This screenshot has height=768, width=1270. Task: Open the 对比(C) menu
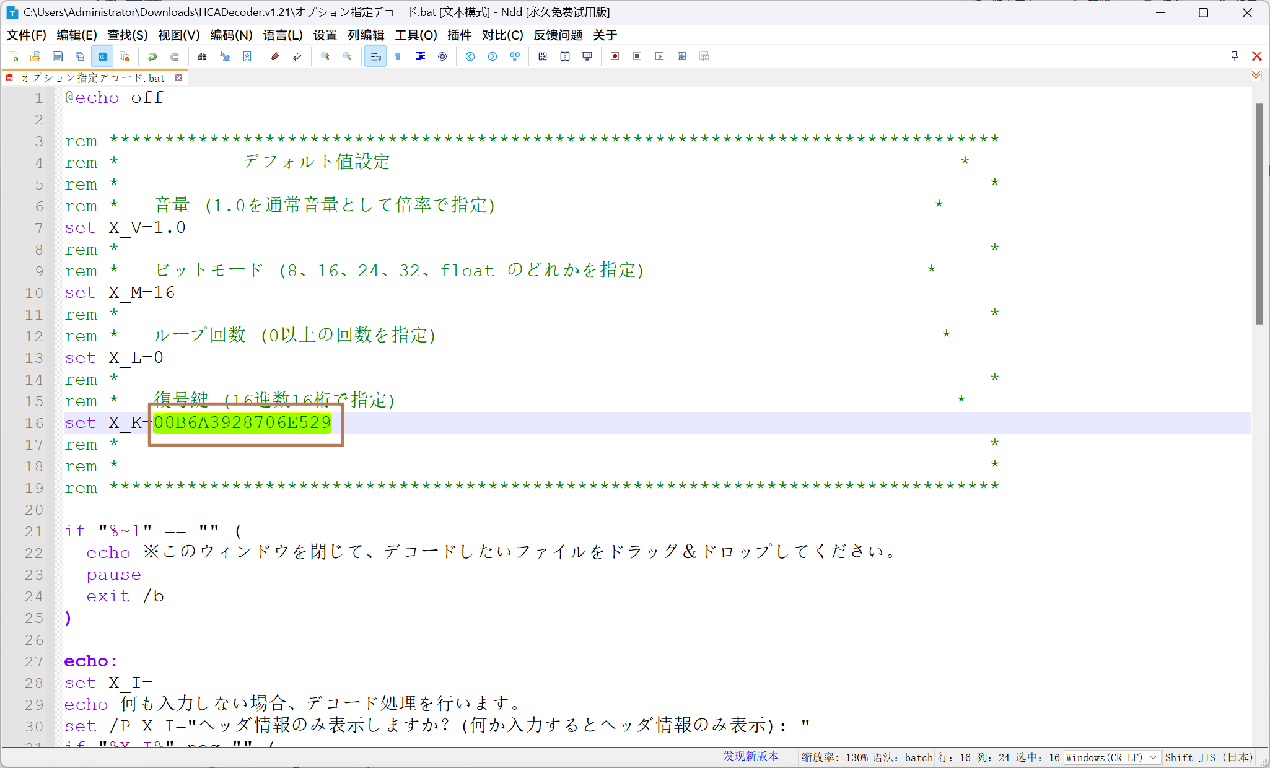pyautogui.click(x=502, y=35)
